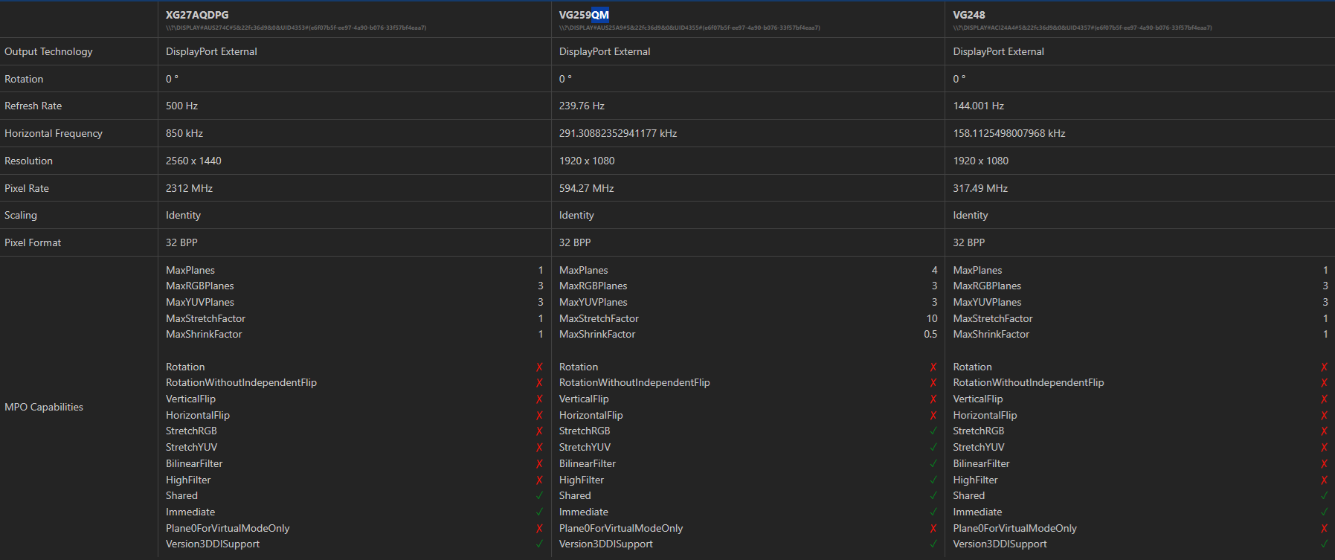
Task: Click the Pixel Format row label
Action: 33,243
